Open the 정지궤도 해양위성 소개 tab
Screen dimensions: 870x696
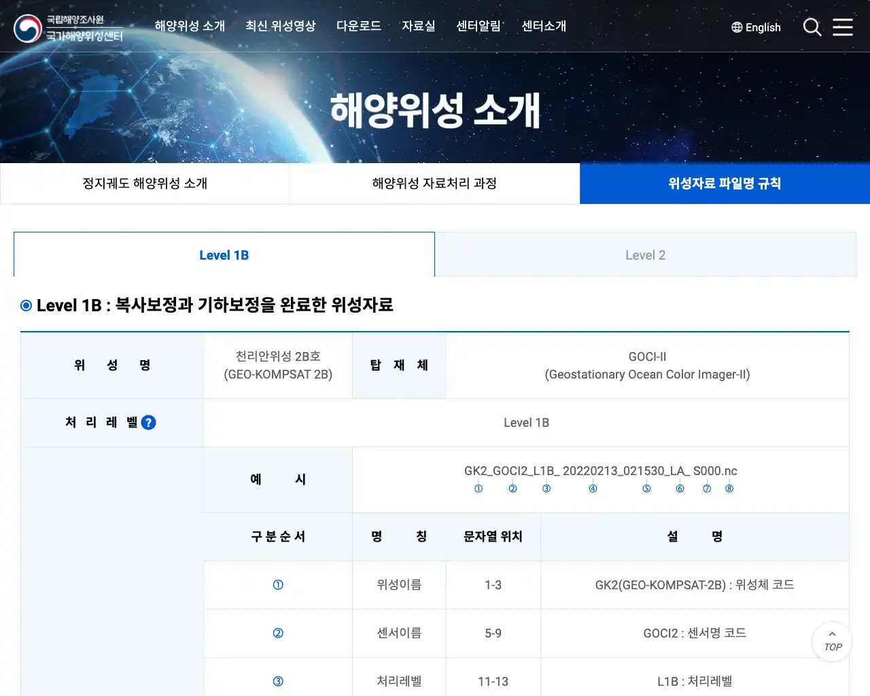145,183
